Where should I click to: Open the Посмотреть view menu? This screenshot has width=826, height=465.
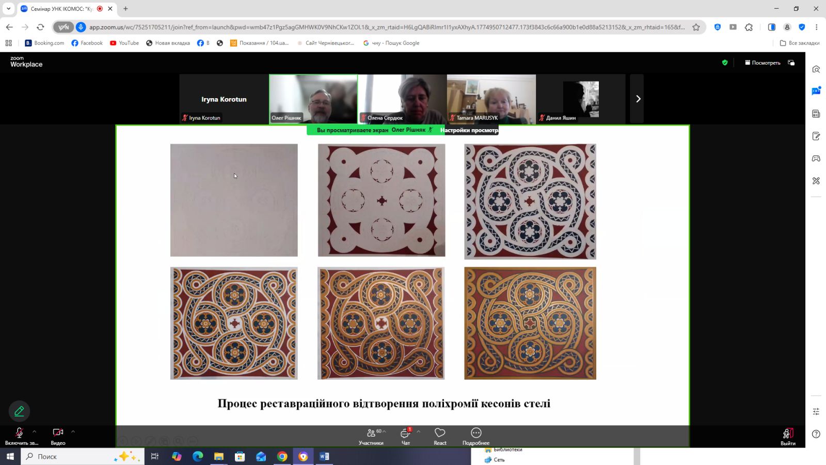coord(763,63)
